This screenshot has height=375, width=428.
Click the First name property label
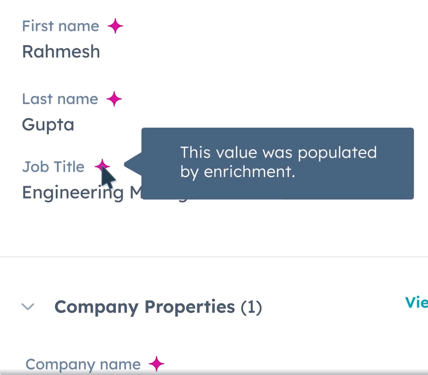(x=61, y=26)
